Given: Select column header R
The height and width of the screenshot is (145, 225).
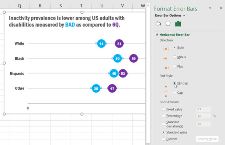Looking at the screenshot, I should pyautogui.click(x=40, y=6).
